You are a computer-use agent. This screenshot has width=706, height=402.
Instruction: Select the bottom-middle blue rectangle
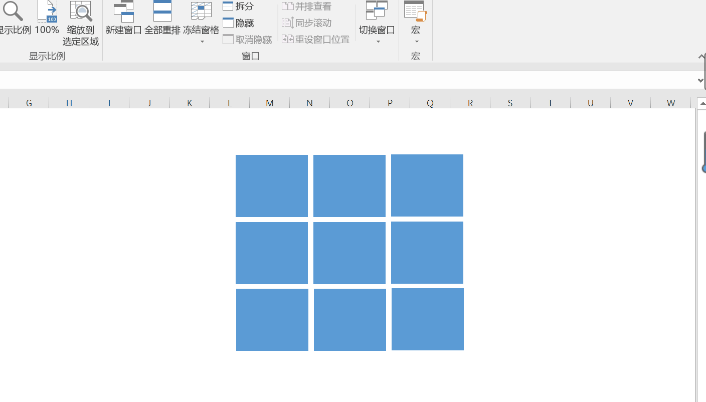350,320
